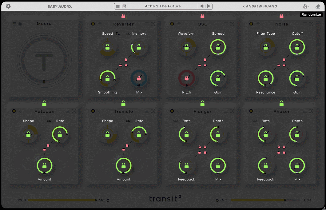Toggle the green lock above Flanger
326x210 pixels.
point(202,103)
